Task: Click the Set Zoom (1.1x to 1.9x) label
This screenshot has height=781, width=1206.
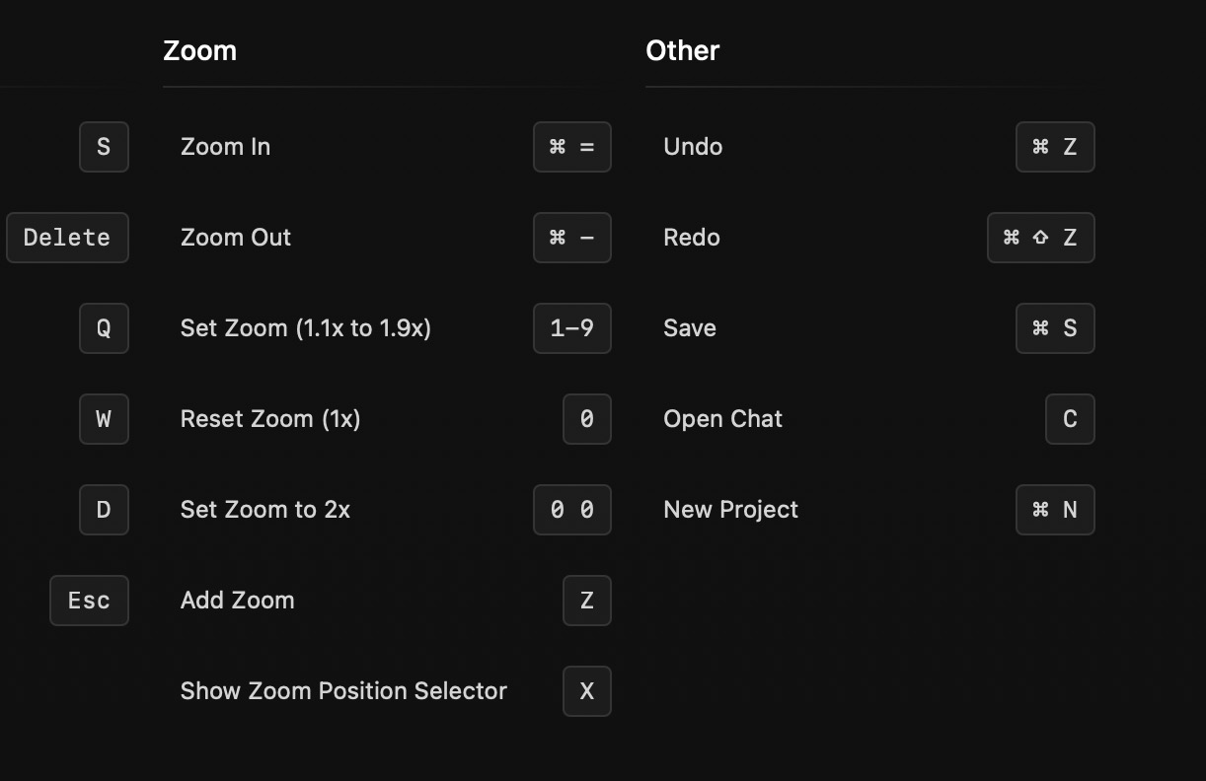Action: click(305, 328)
